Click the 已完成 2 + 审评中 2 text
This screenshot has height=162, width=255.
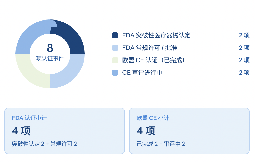[x=161, y=144]
